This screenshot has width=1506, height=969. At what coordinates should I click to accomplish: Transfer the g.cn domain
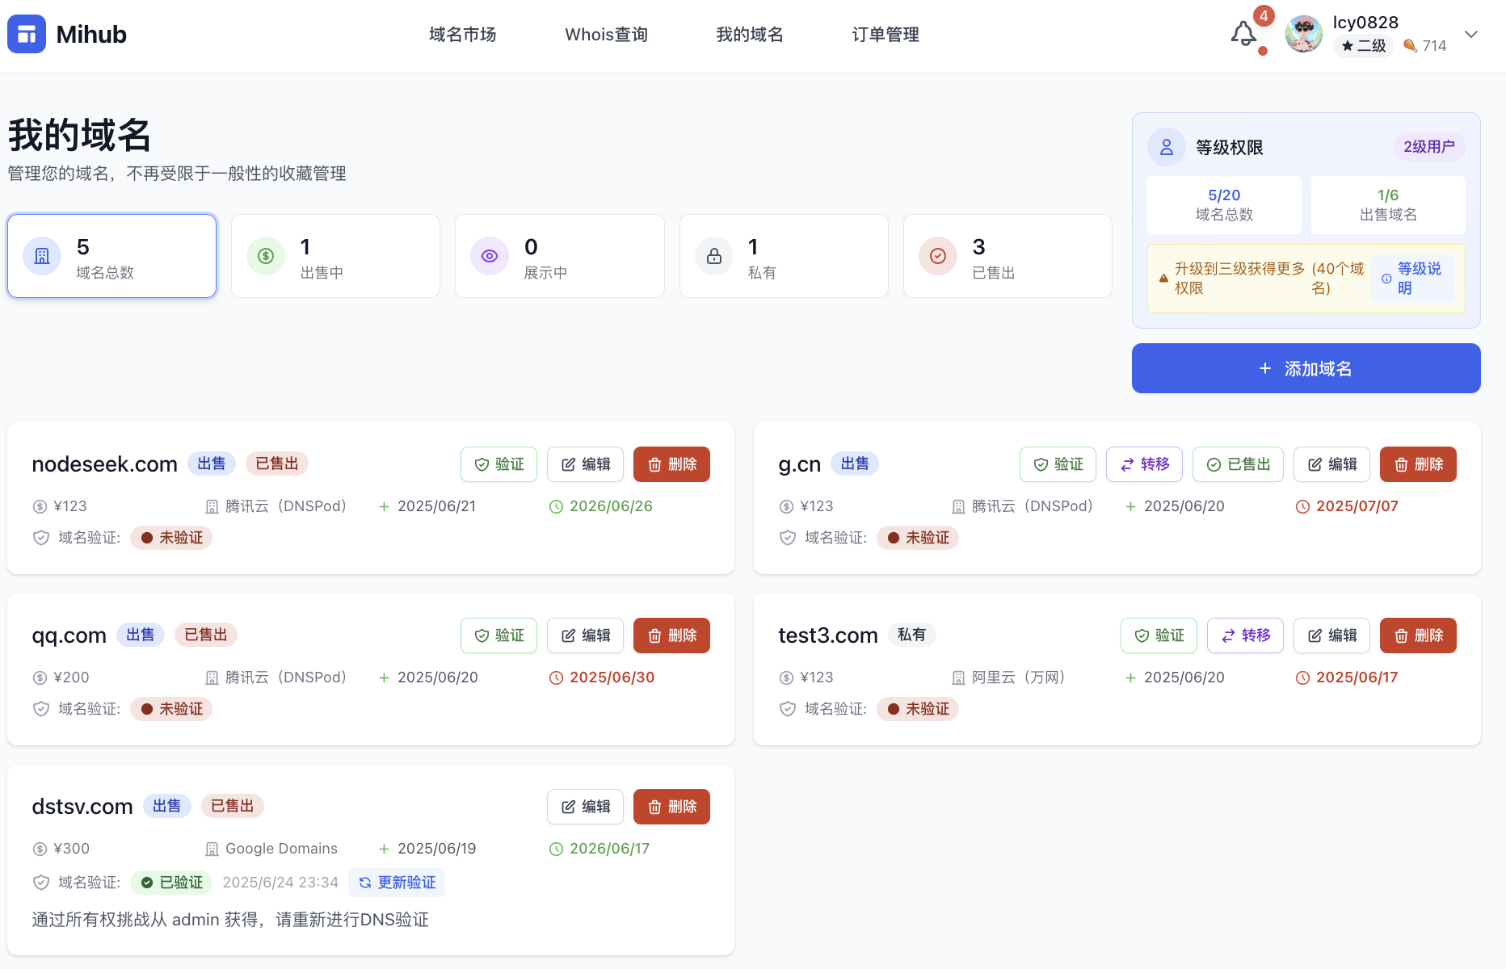coord(1144,464)
